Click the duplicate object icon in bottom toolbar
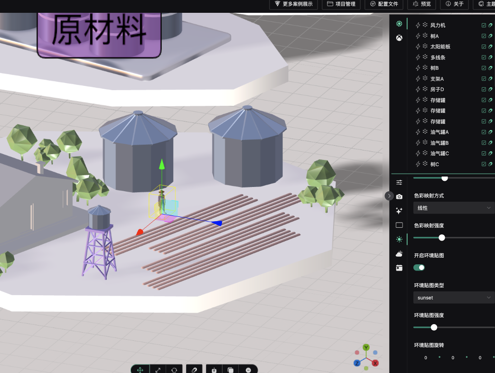Viewport: 495px width, 373px height. tap(231, 370)
